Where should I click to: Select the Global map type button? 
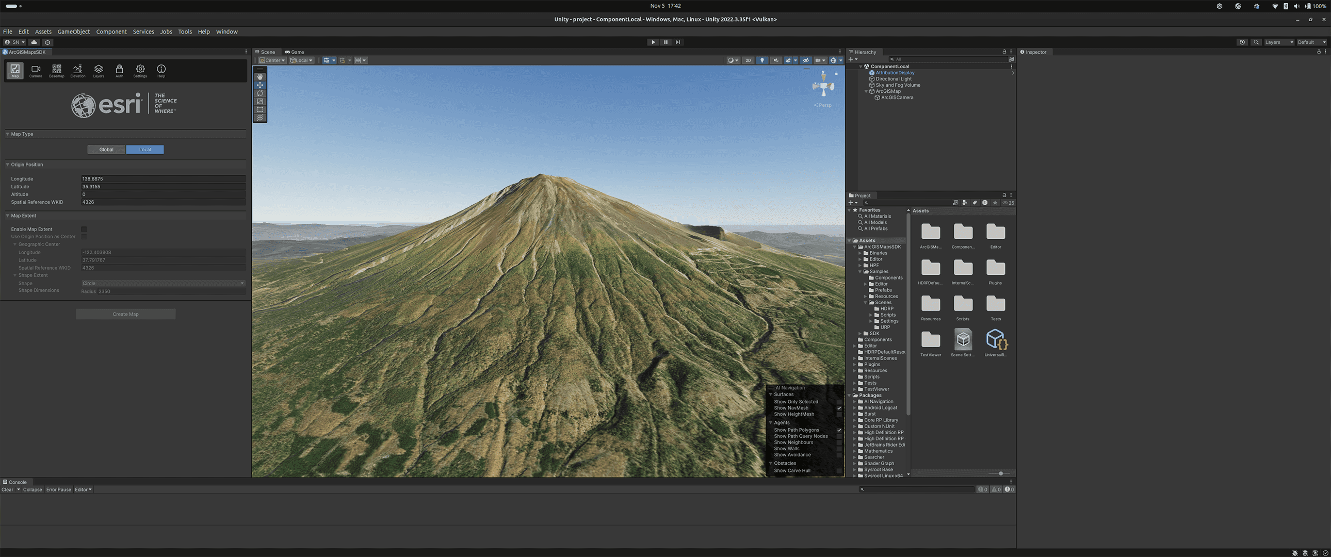(106, 150)
